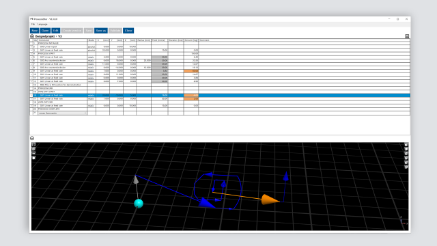Click the Command column header

(x=62, y=40)
